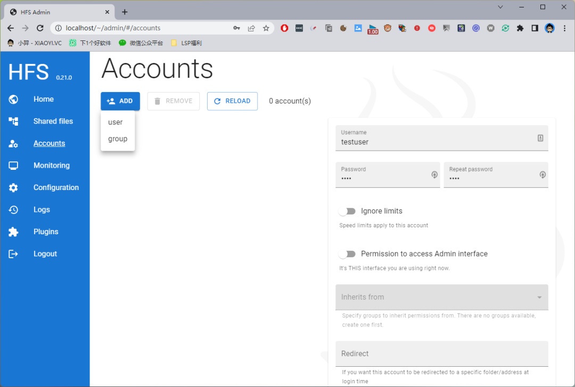Open the tab search chevron
This screenshot has width=575, height=387.
(500, 7)
